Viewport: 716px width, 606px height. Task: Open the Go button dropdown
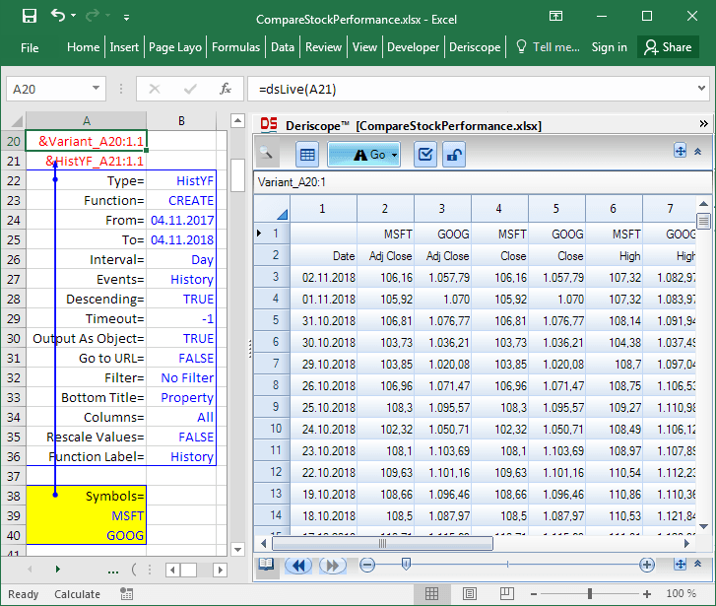394,155
